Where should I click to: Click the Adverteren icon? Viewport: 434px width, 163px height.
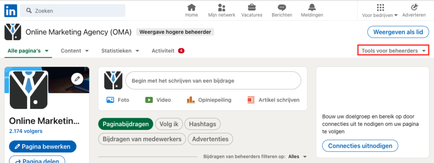pyautogui.click(x=414, y=7)
